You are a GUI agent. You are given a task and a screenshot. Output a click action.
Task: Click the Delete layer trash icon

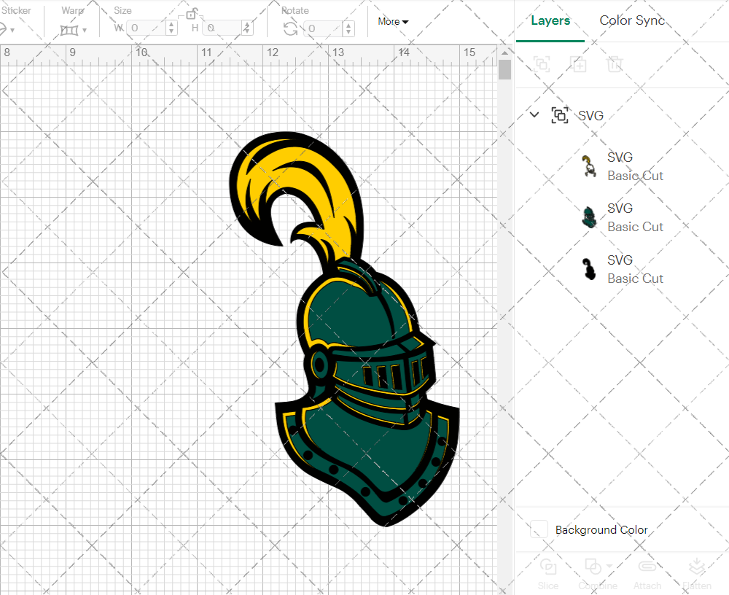pyautogui.click(x=614, y=63)
